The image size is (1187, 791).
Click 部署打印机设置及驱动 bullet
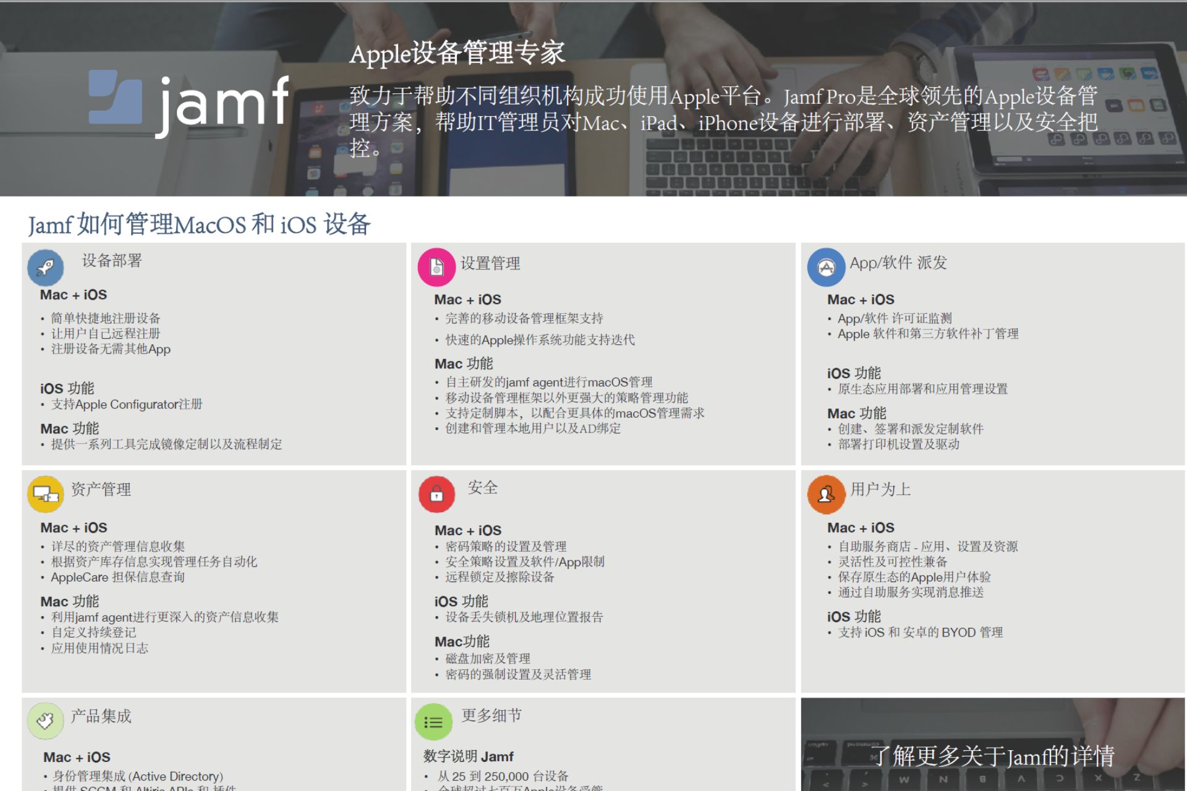point(898,444)
